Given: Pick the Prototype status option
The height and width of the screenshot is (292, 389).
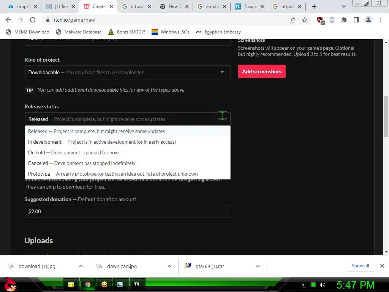Looking at the screenshot, I should coord(128,174).
